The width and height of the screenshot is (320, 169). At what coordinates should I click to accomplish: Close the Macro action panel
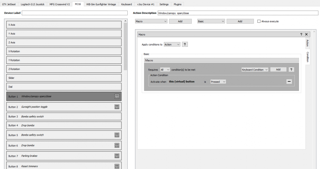tap(306, 34)
